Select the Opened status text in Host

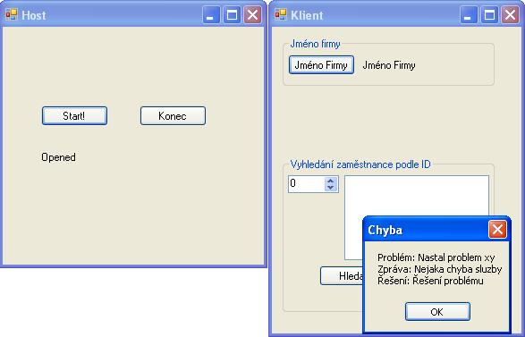[58, 157]
